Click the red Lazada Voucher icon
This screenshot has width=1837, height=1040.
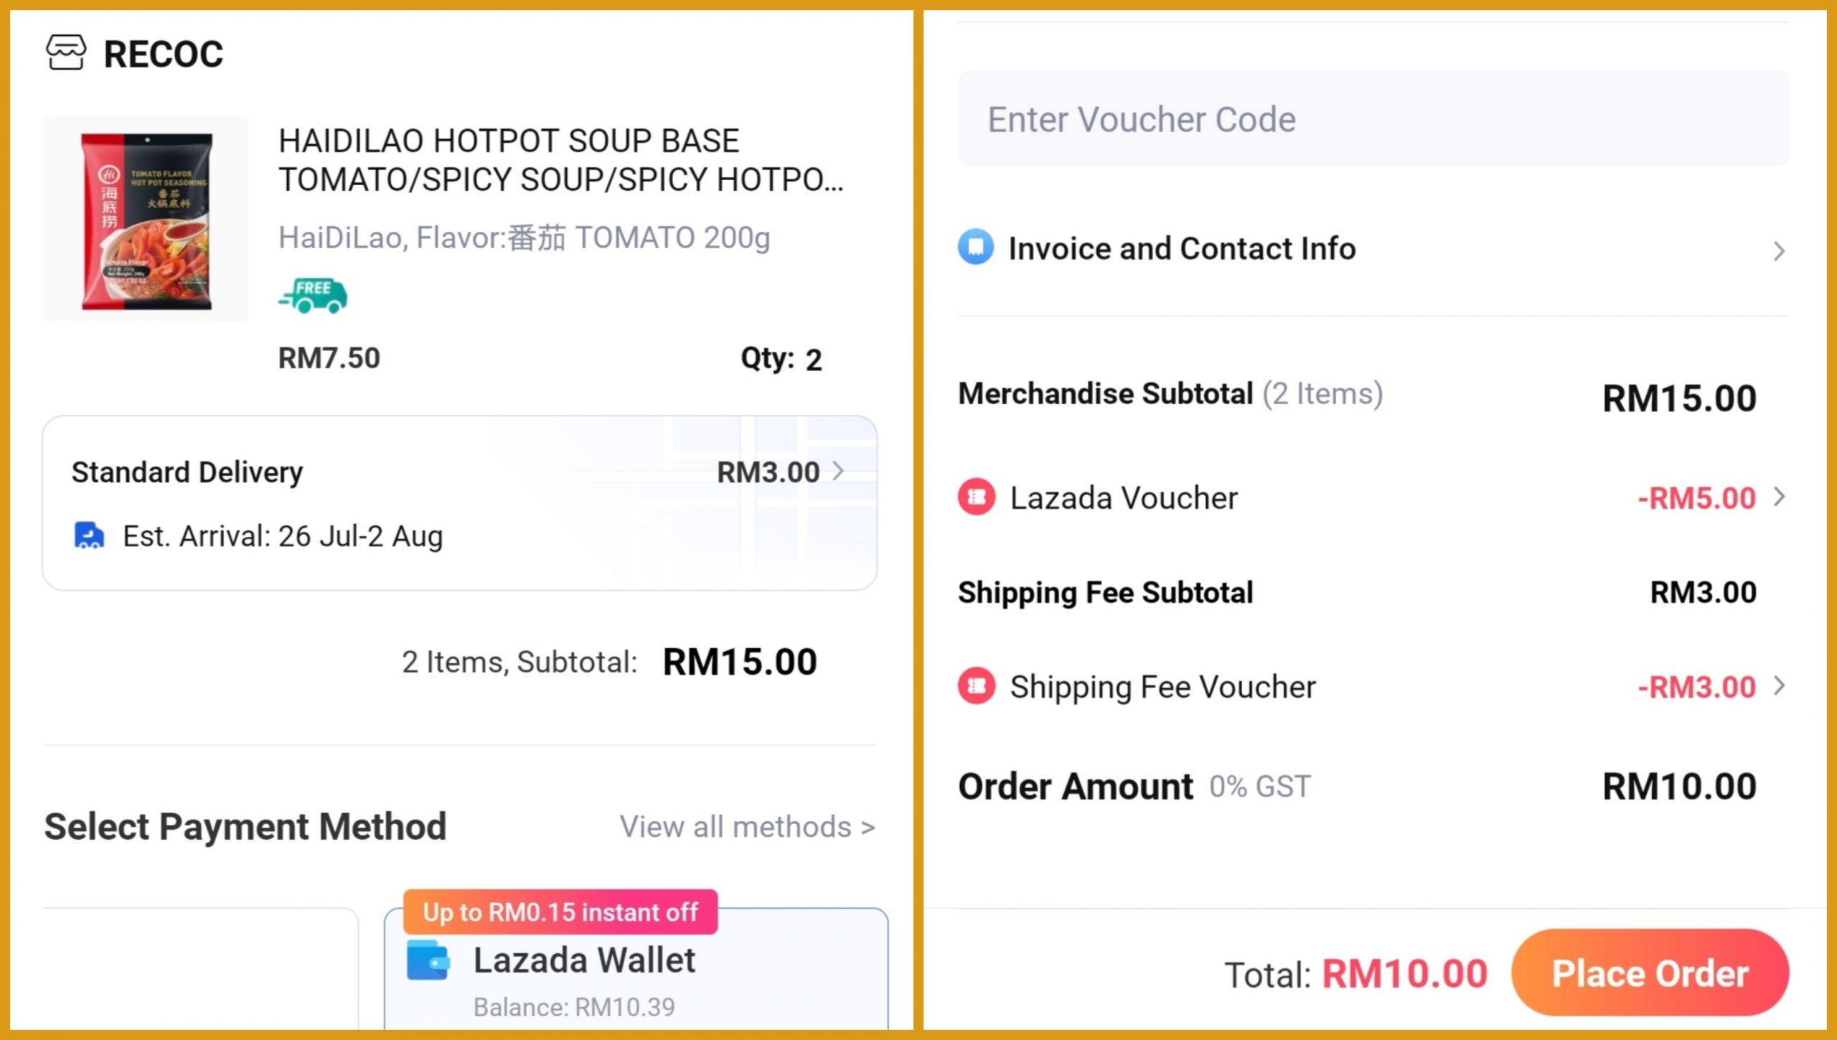[x=977, y=497]
